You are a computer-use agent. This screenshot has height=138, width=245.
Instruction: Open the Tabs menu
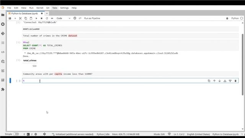[55, 8]
